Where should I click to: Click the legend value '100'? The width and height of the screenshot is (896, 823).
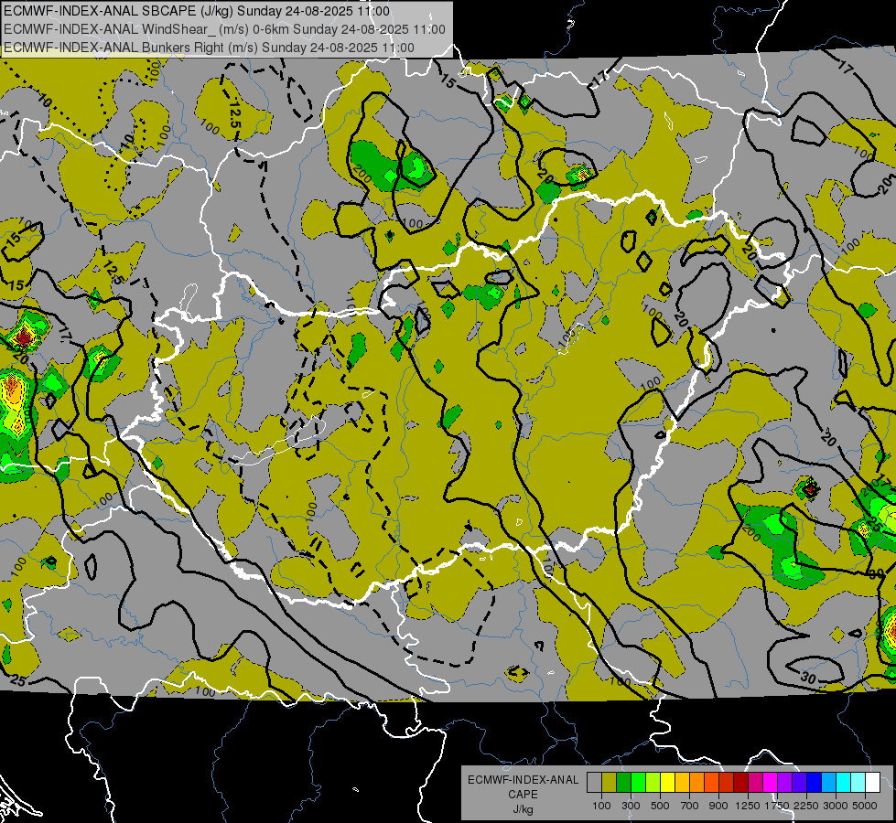click(601, 806)
